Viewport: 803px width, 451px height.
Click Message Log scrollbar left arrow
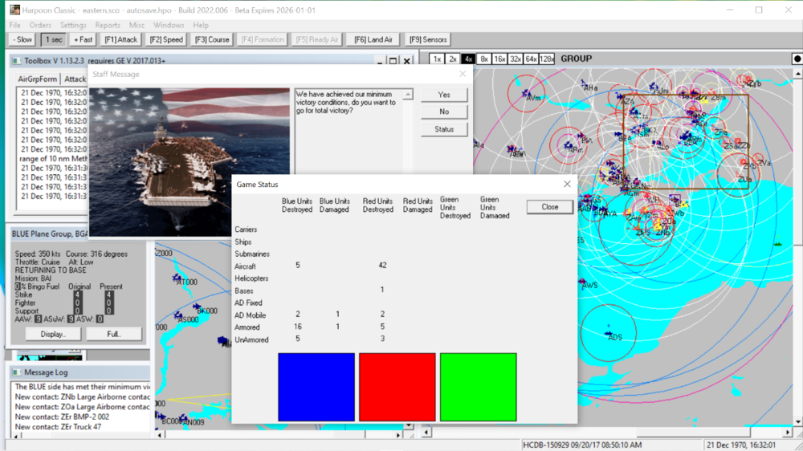coord(16,437)
